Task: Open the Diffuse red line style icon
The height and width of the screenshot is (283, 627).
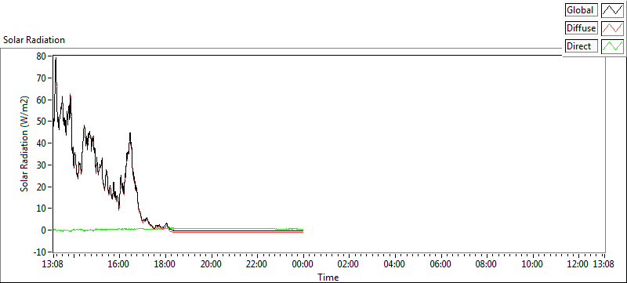Action: tap(613, 28)
